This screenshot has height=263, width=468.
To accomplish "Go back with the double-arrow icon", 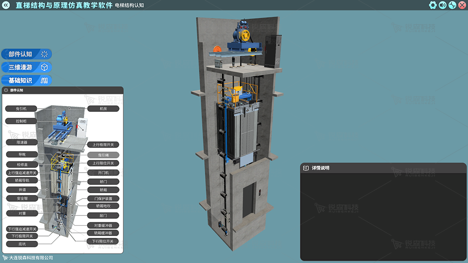I will (6, 5).
